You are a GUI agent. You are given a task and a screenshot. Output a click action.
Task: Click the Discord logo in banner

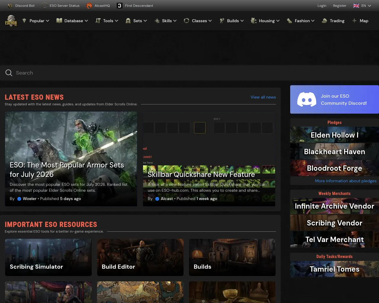(x=307, y=99)
